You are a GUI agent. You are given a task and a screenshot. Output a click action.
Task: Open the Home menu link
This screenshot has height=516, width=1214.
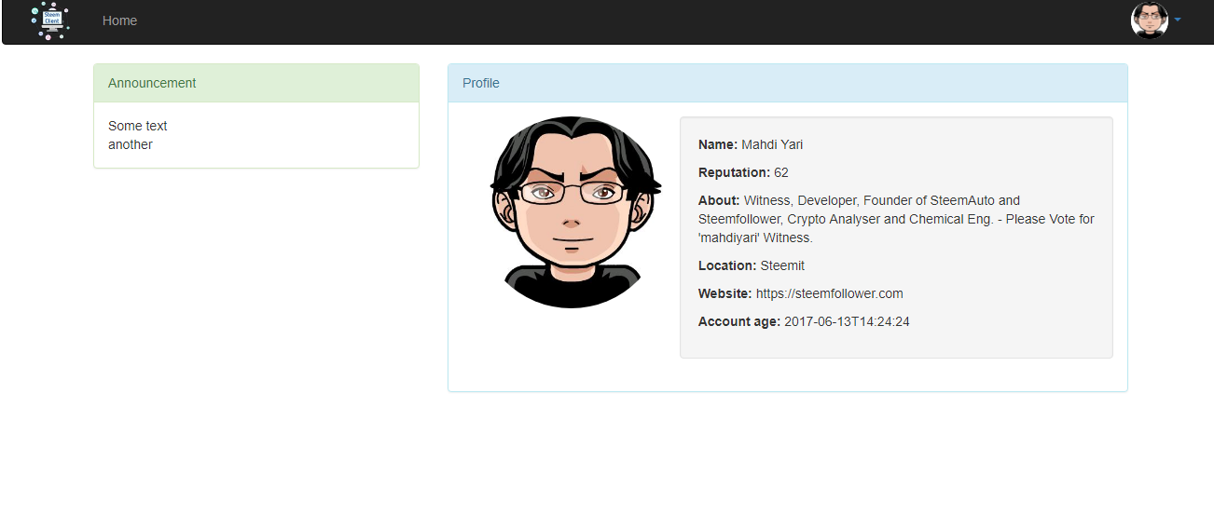coord(119,20)
